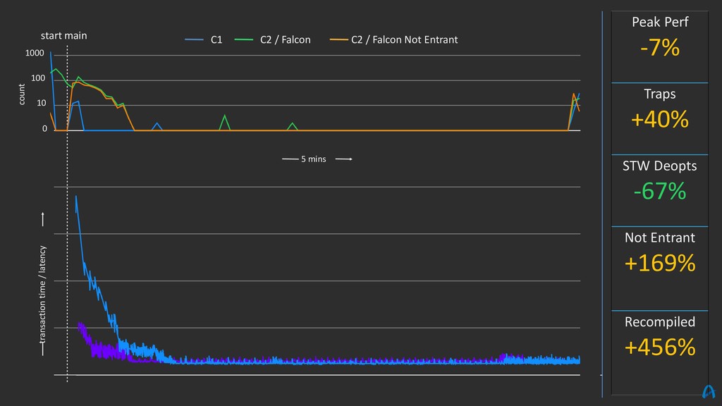Click the orange Not Entrant legend line

tap(338, 40)
